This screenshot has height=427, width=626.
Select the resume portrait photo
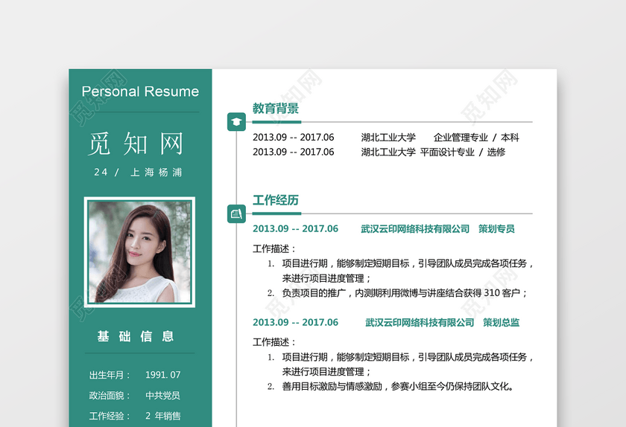coord(139,252)
